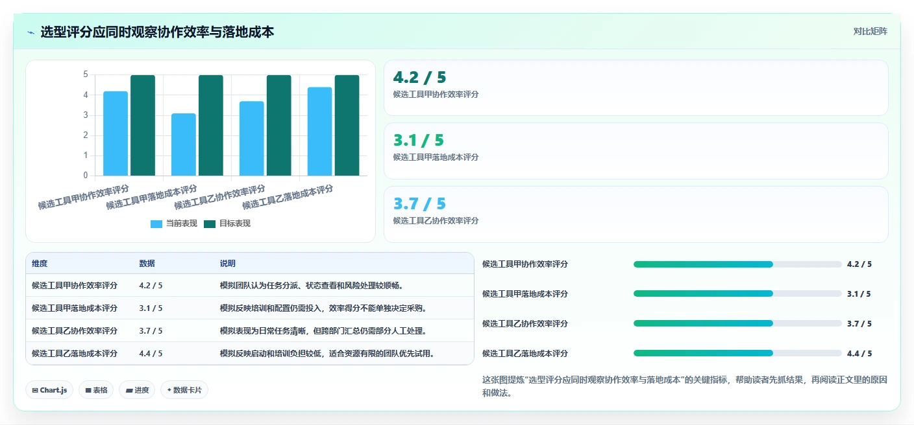Click table data cell 4.4 / 5
Screen dimensions: 914x425
point(151,353)
